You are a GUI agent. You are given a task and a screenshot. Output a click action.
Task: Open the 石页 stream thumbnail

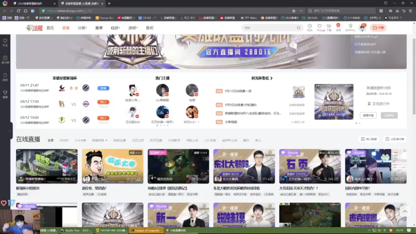click(x=310, y=166)
